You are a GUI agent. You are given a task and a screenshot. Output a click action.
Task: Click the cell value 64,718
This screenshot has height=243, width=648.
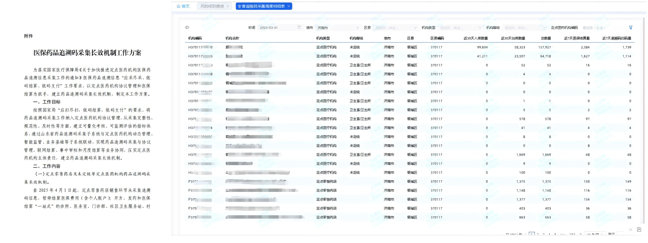[545, 56]
